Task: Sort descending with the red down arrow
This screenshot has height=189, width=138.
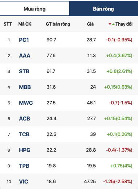Action: pos(110,24)
